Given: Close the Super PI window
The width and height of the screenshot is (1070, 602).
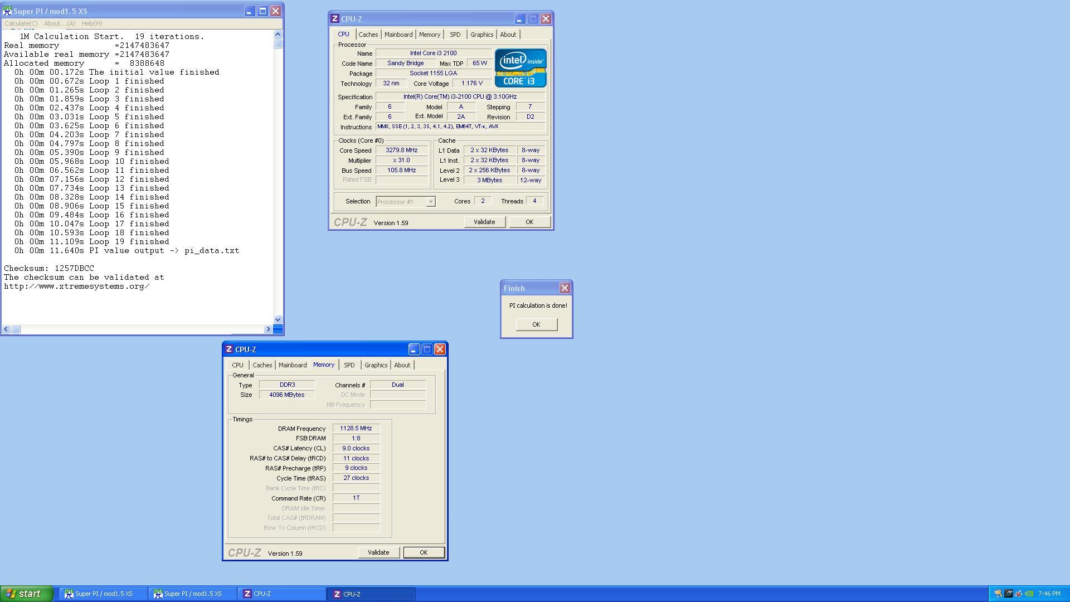Looking at the screenshot, I should [x=276, y=11].
